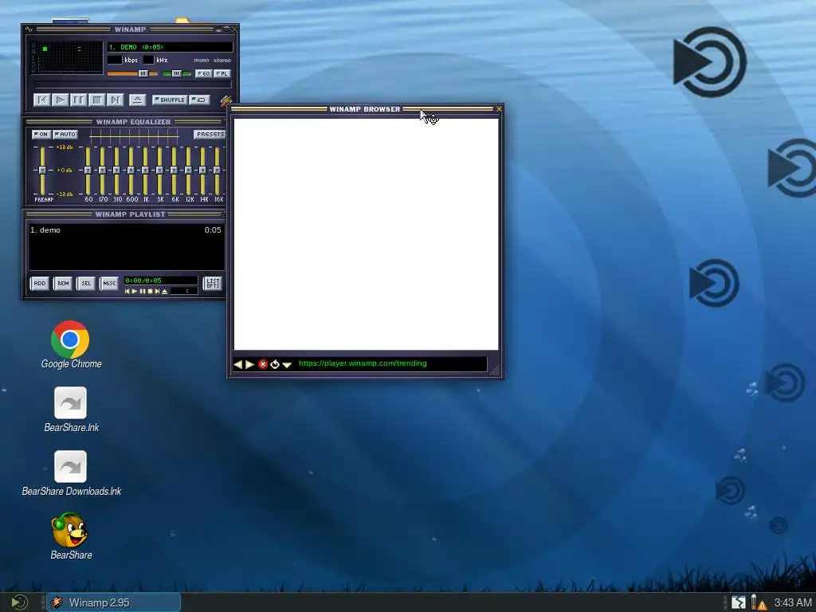Pause playback in main Winamp window
Image resolution: width=816 pixels, height=612 pixels.
tap(79, 100)
